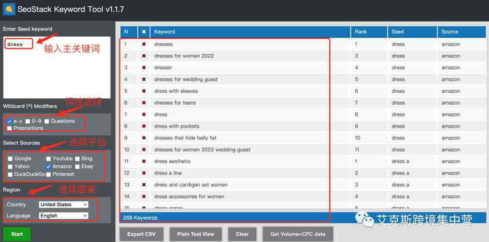Click inside the seed keyword textarea
This screenshot has width=489, height=242.
57,67
